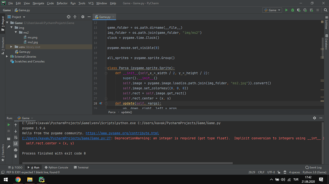Go up the stack trace with the up arrow
Viewport: 329px width, 184px height.
16,125
